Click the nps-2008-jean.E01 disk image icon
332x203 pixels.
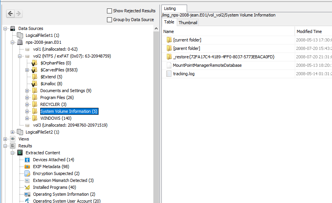[x=20, y=42]
